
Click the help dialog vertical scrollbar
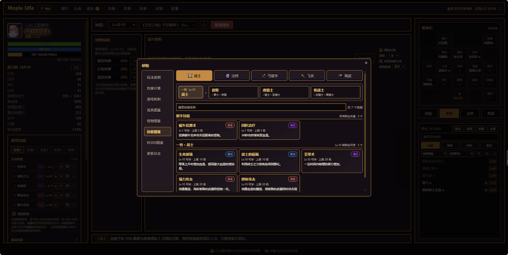coord(365,124)
